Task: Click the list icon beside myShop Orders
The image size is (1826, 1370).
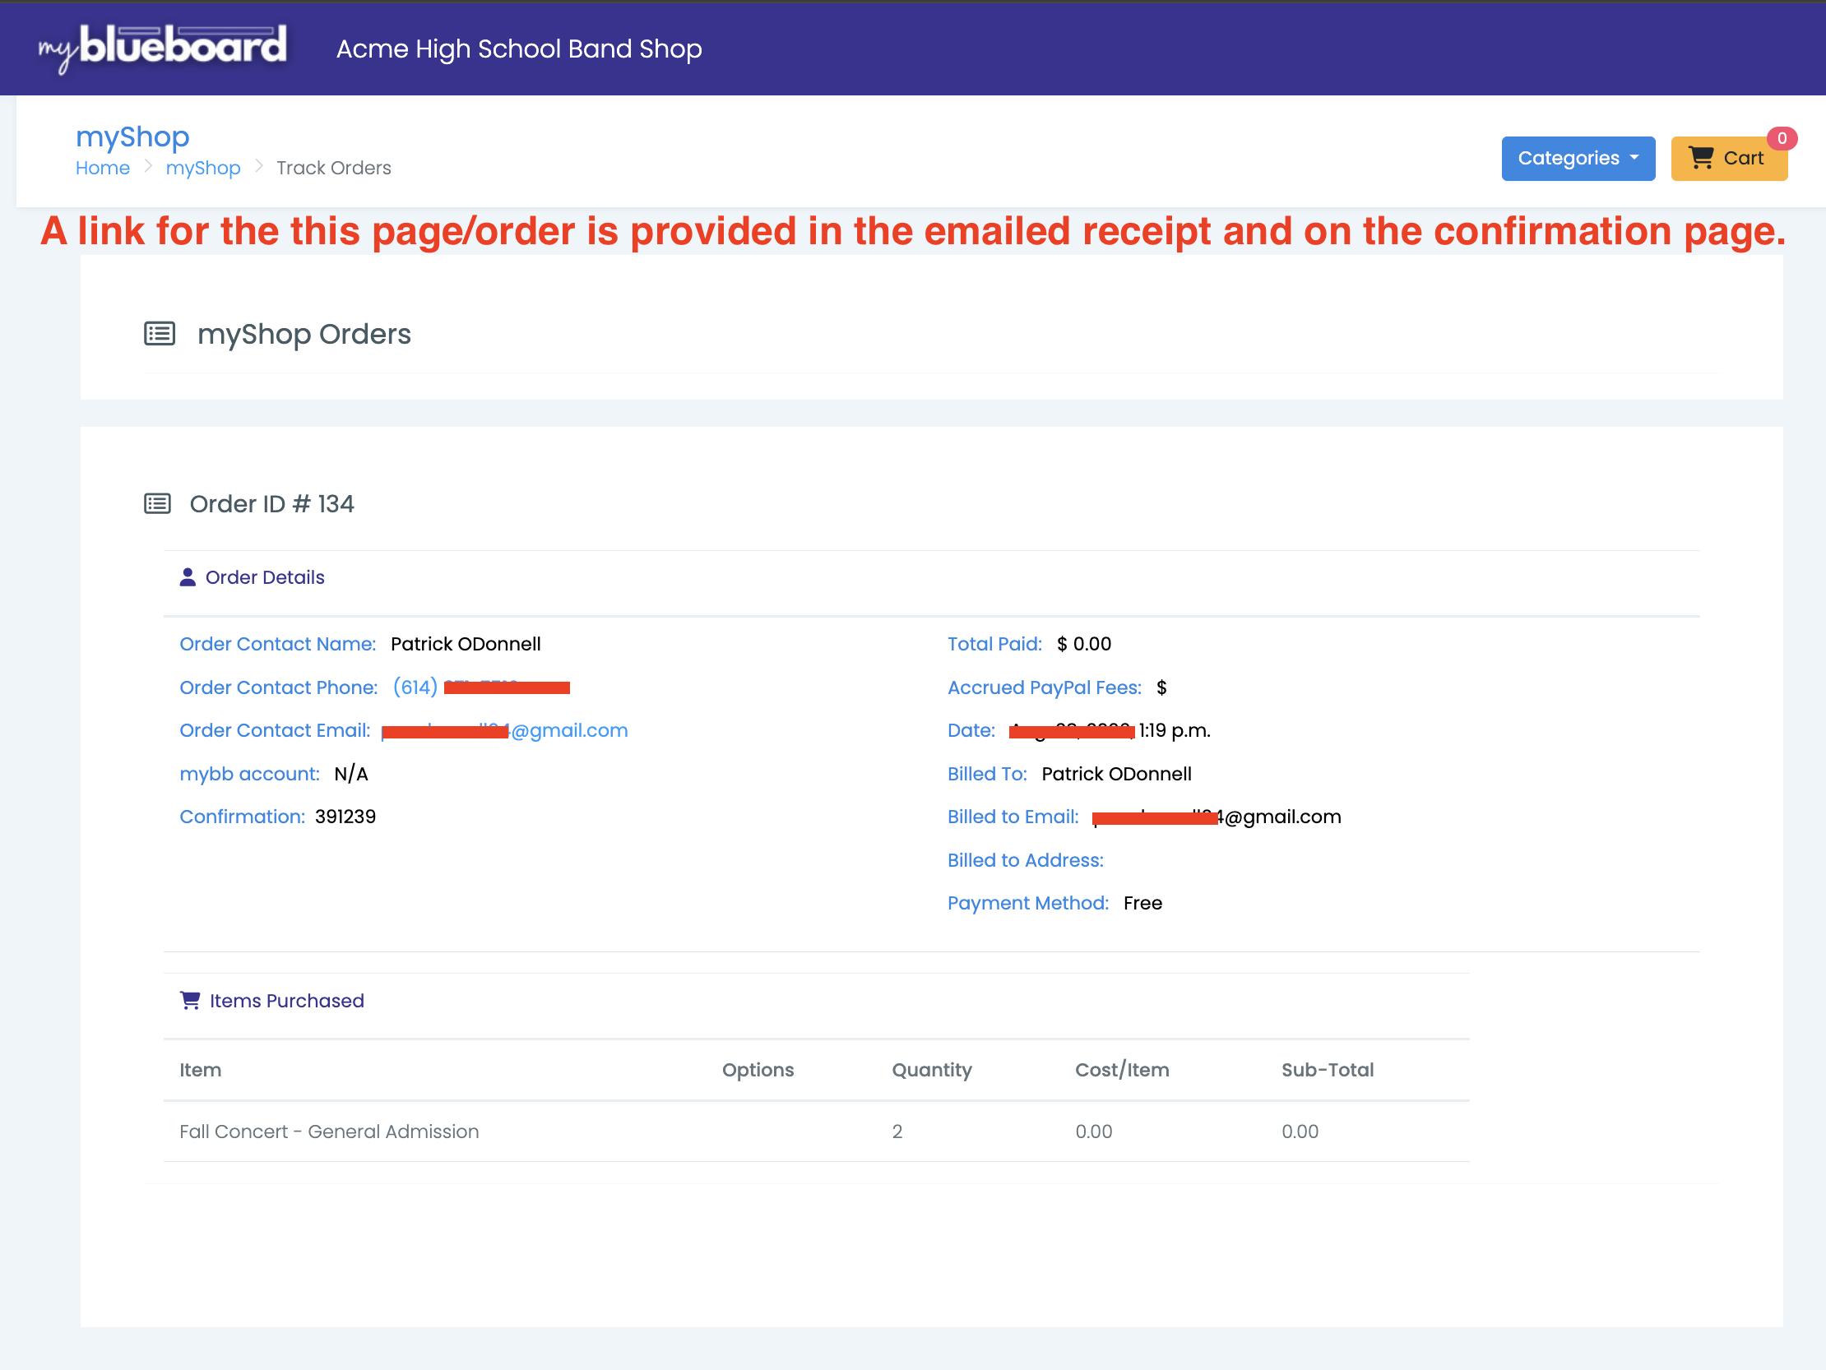Action: [160, 333]
